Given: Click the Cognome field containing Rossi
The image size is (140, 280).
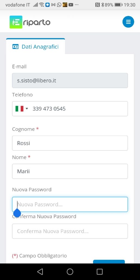Looking at the screenshot, I should 70,143.
